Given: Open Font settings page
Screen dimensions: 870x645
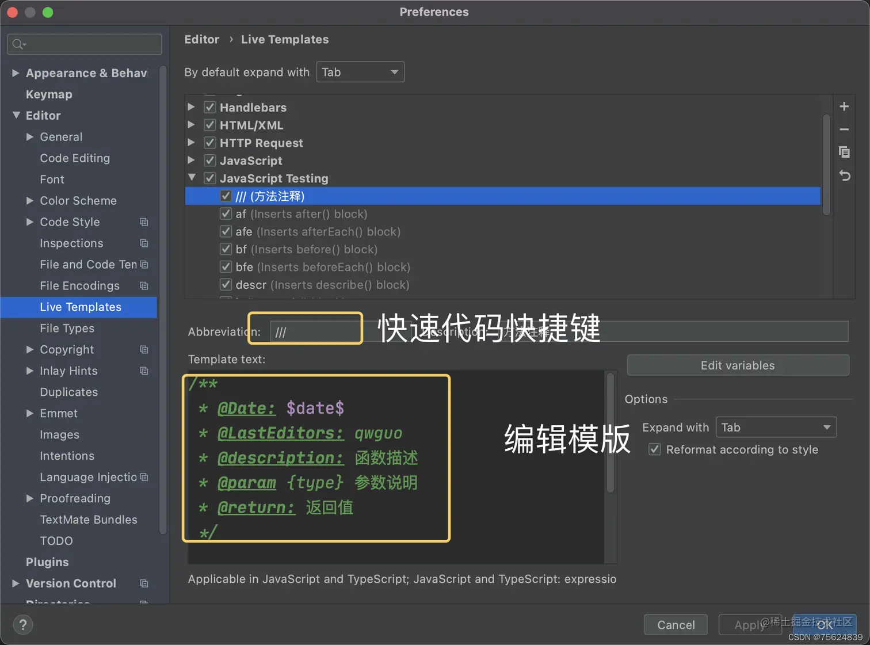Looking at the screenshot, I should tap(52, 180).
